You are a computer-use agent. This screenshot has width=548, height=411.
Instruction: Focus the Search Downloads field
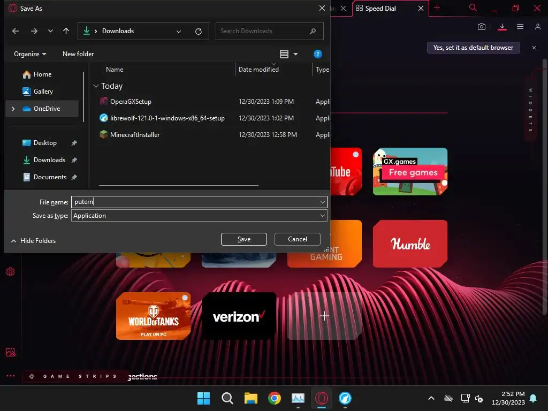pos(269,31)
